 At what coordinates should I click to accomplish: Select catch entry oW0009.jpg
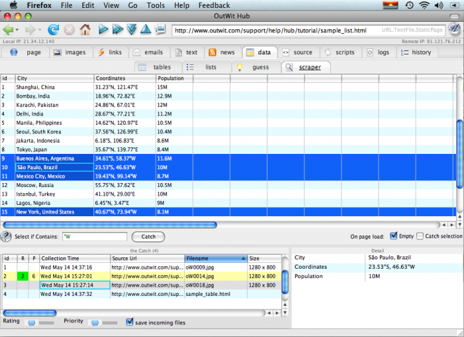(142, 267)
